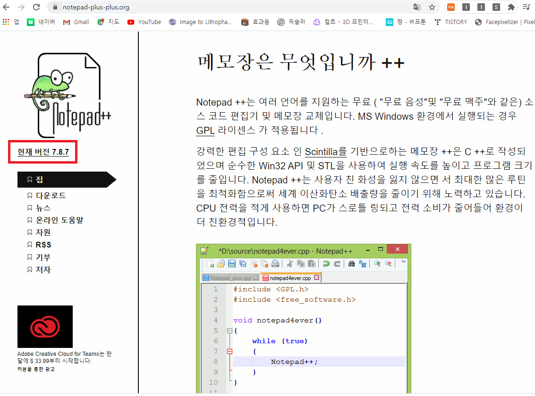Open the 뉴스 menu item
The height and width of the screenshot is (396, 535).
pyautogui.click(x=43, y=208)
